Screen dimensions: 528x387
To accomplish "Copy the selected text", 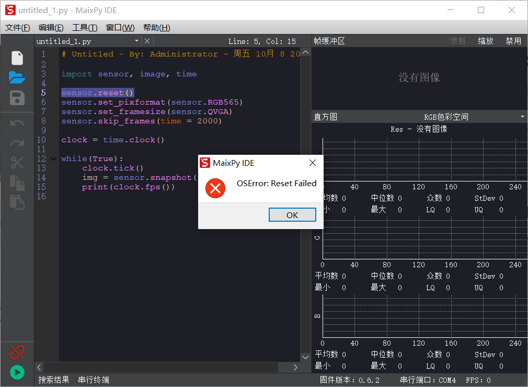I will 17,183.
